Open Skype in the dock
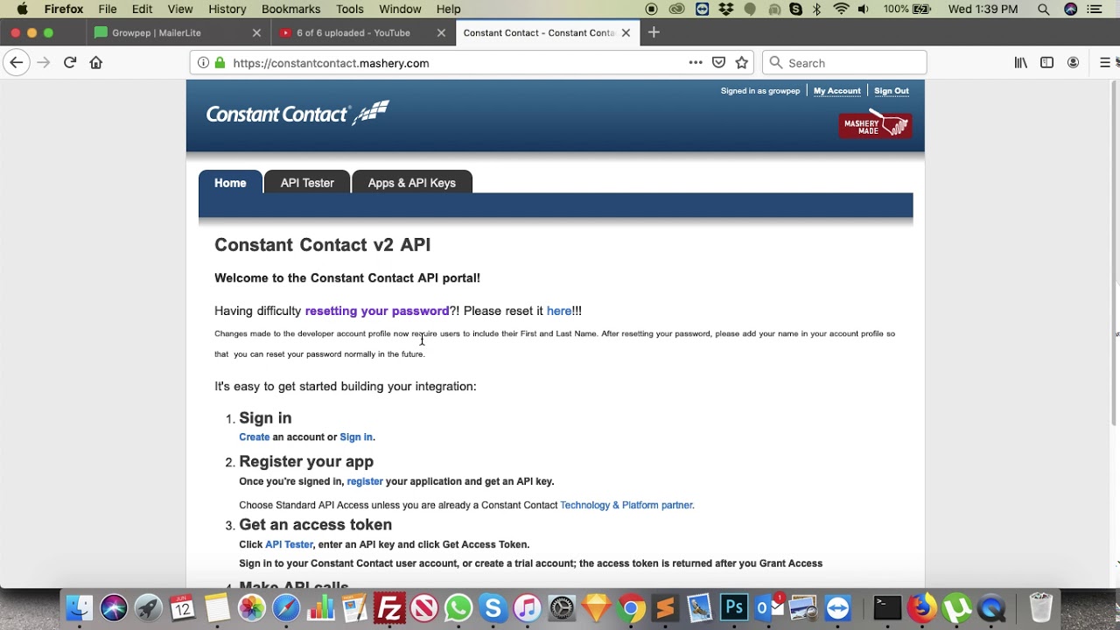The height and width of the screenshot is (630, 1120). 493,608
